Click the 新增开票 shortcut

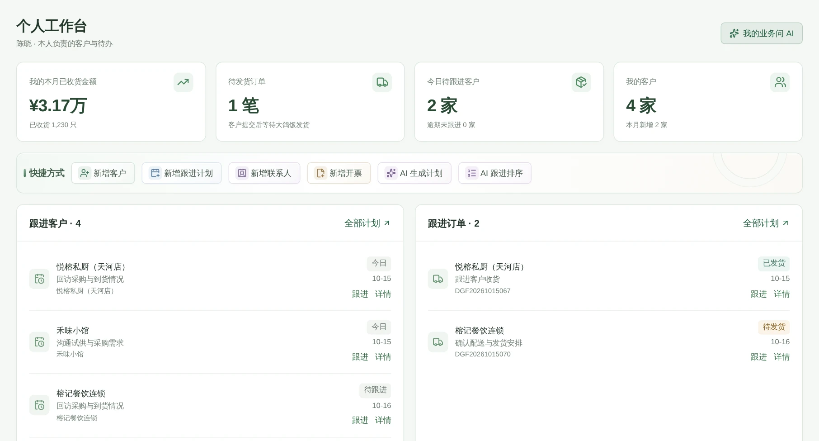coord(339,173)
